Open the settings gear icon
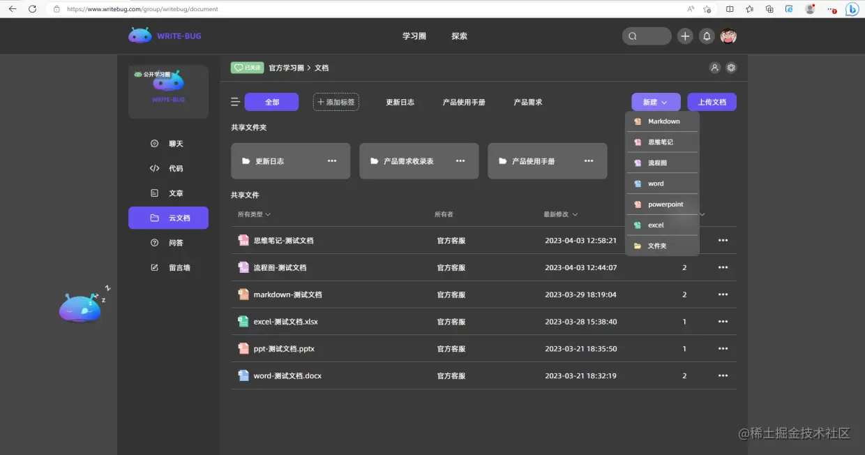Screen dimensions: 865x455 pos(732,68)
